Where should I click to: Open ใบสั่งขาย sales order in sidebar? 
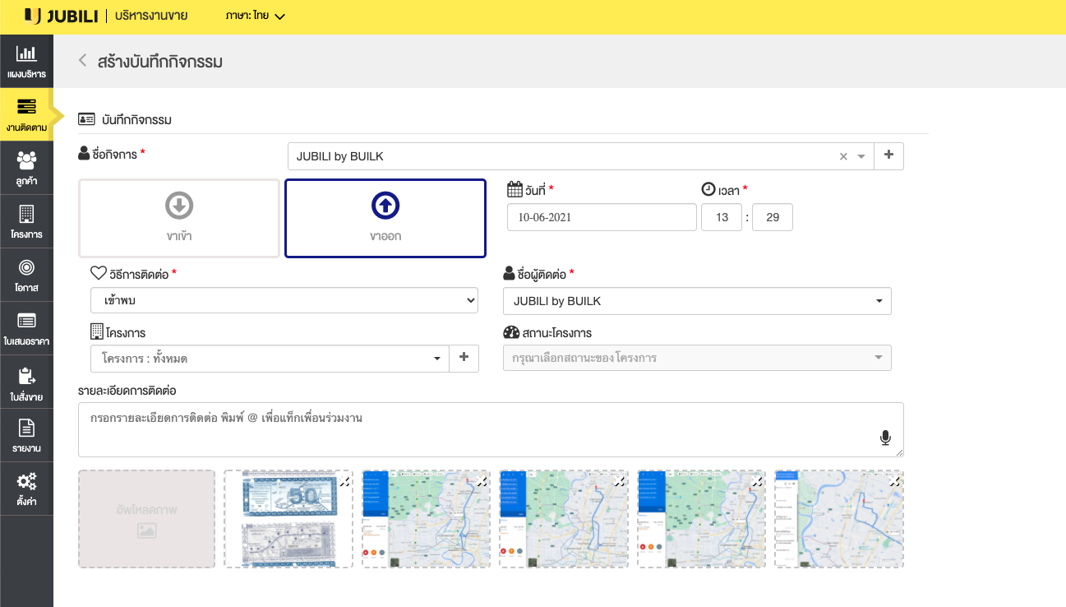26,383
